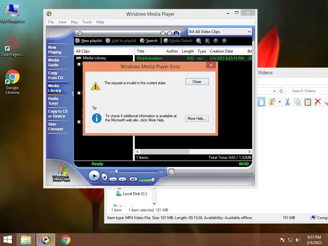The width and height of the screenshot is (328, 246).
Task: Click the New playlist icon
Action: point(78,41)
